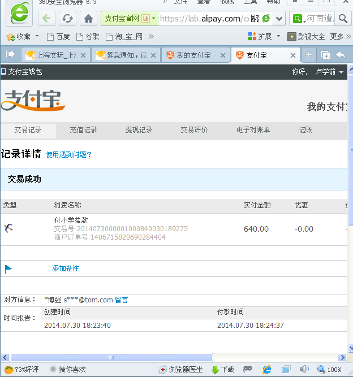The height and width of the screenshot is (377, 353).
Task: Click the status bar glasses icon
Action: (x=247, y=369)
